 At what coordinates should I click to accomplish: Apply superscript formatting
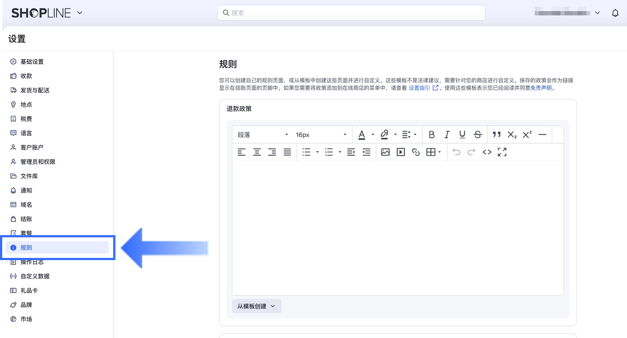tap(527, 135)
